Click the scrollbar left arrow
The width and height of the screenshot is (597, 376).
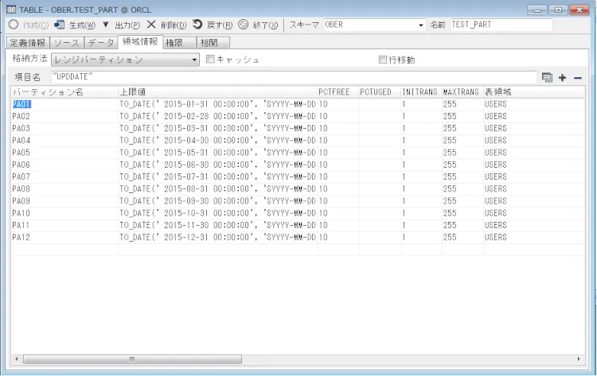(x=17, y=359)
